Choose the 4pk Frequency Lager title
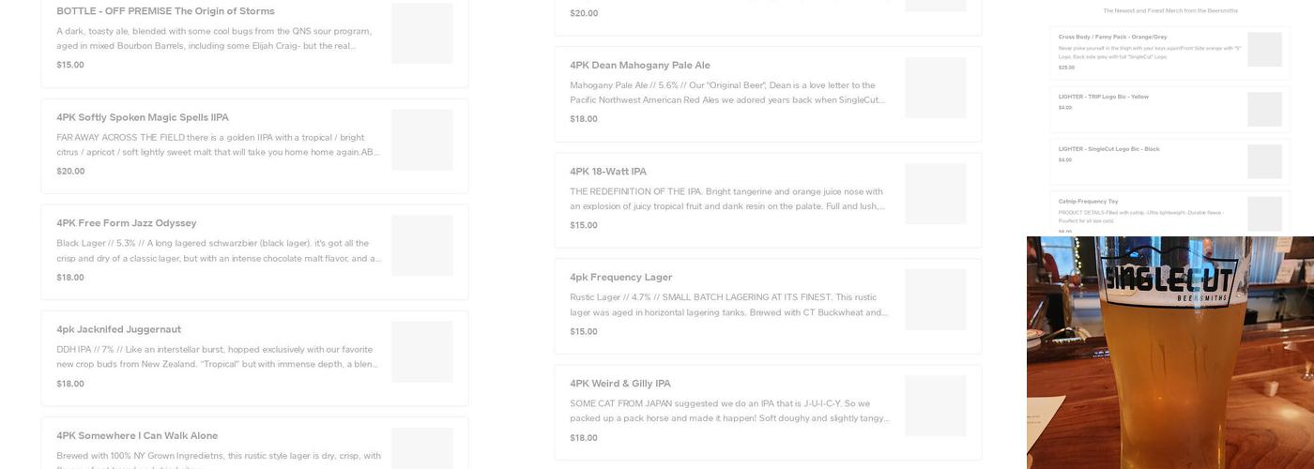 point(621,277)
